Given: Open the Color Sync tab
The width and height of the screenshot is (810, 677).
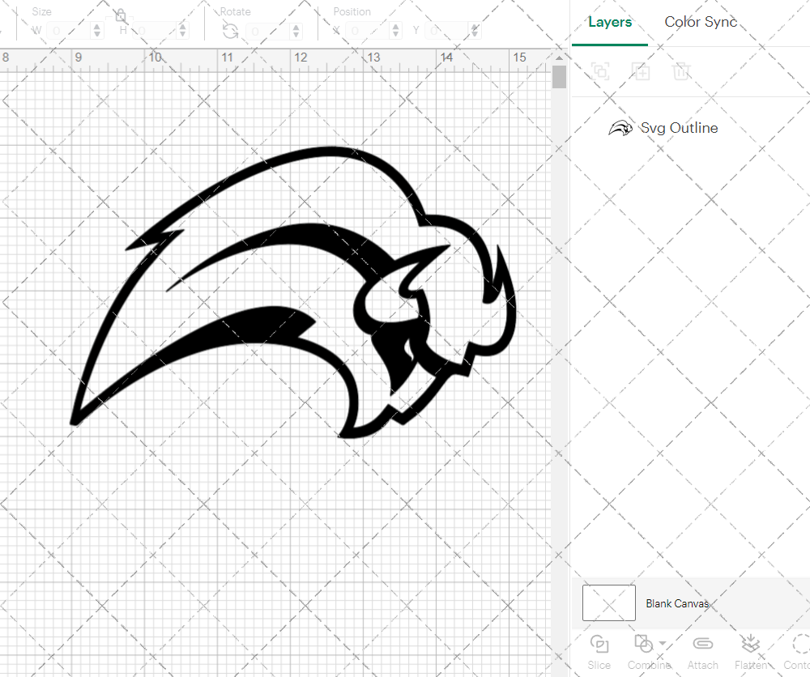Looking at the screenshot, I should click(701, 23).
